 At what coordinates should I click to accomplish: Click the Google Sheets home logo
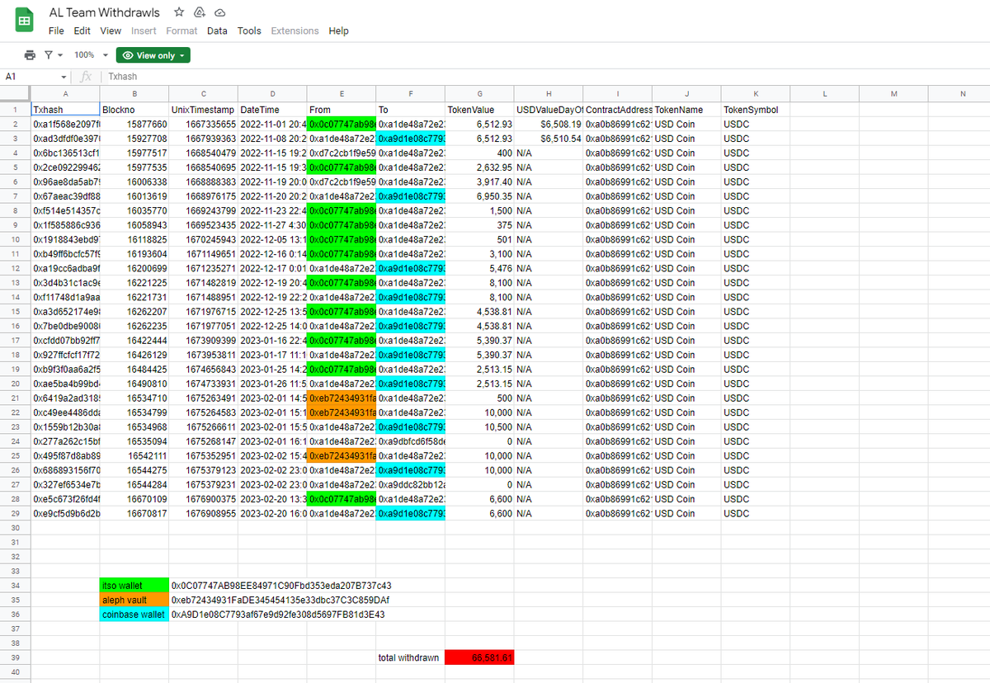(24, 21)
